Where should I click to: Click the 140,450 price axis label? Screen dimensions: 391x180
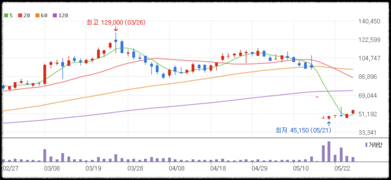370,21
